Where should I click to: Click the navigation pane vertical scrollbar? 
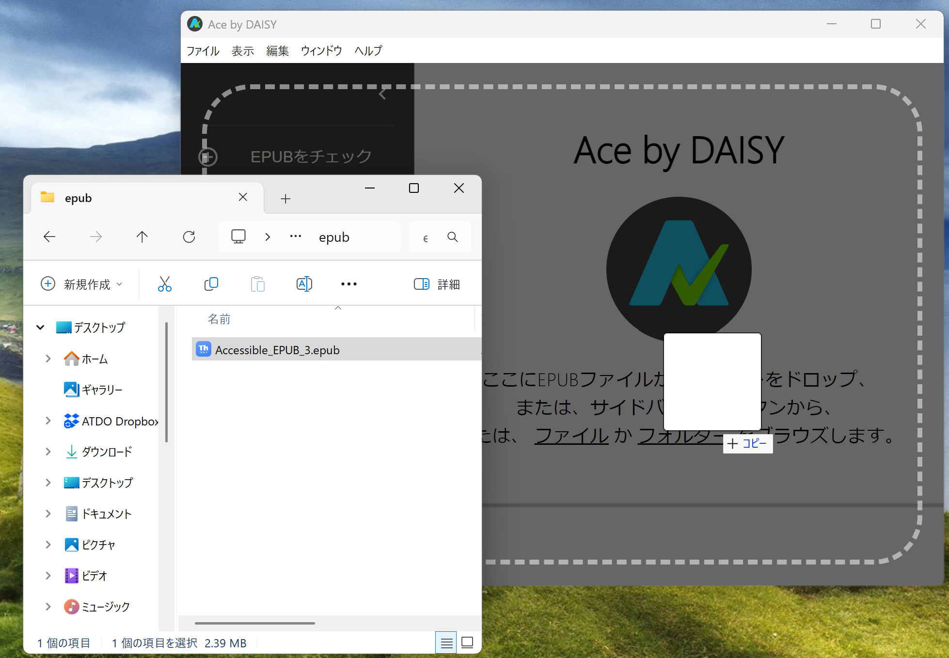167,382
